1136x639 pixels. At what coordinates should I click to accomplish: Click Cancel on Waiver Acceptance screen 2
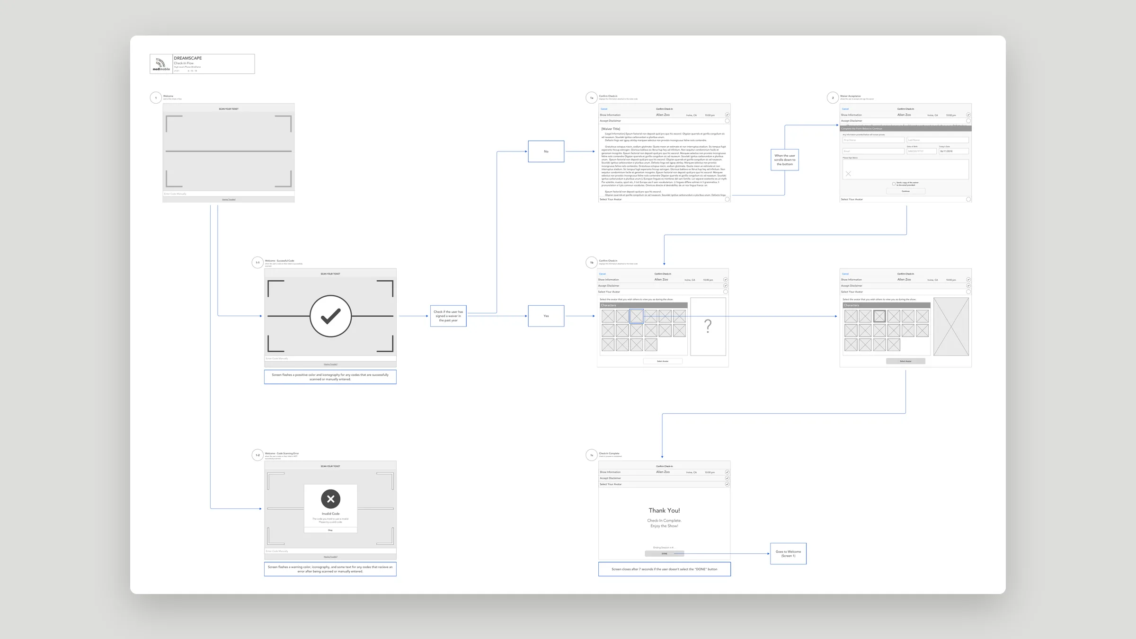(x=845, y=109)
